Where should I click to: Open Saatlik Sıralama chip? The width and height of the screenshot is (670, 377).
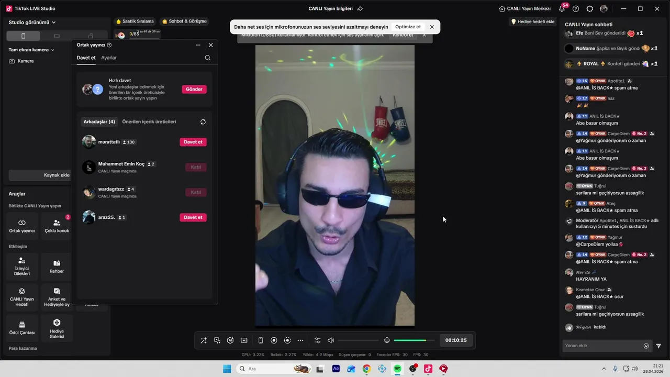(x=135, y=21)
